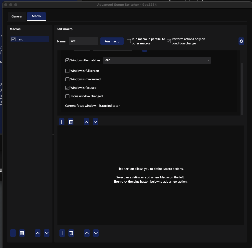Select the Macro tab
This screenshot has width=252, height=248.
pyautogui.click(x=36, y=16)
